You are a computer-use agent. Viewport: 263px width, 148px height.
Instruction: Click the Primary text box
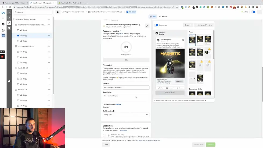tap(126, 74)
